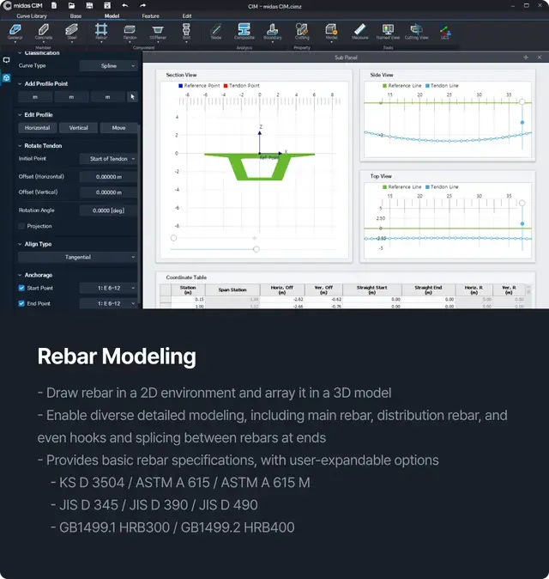Open the Curve Library tab
Screen dimensions: 549x579
click(x=32, y=15)
